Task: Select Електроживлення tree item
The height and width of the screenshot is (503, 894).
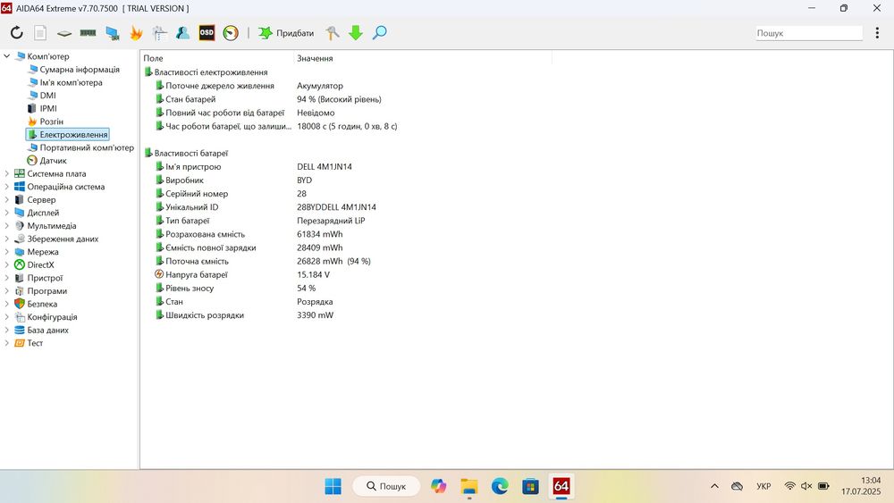Action: pos(68,134)
